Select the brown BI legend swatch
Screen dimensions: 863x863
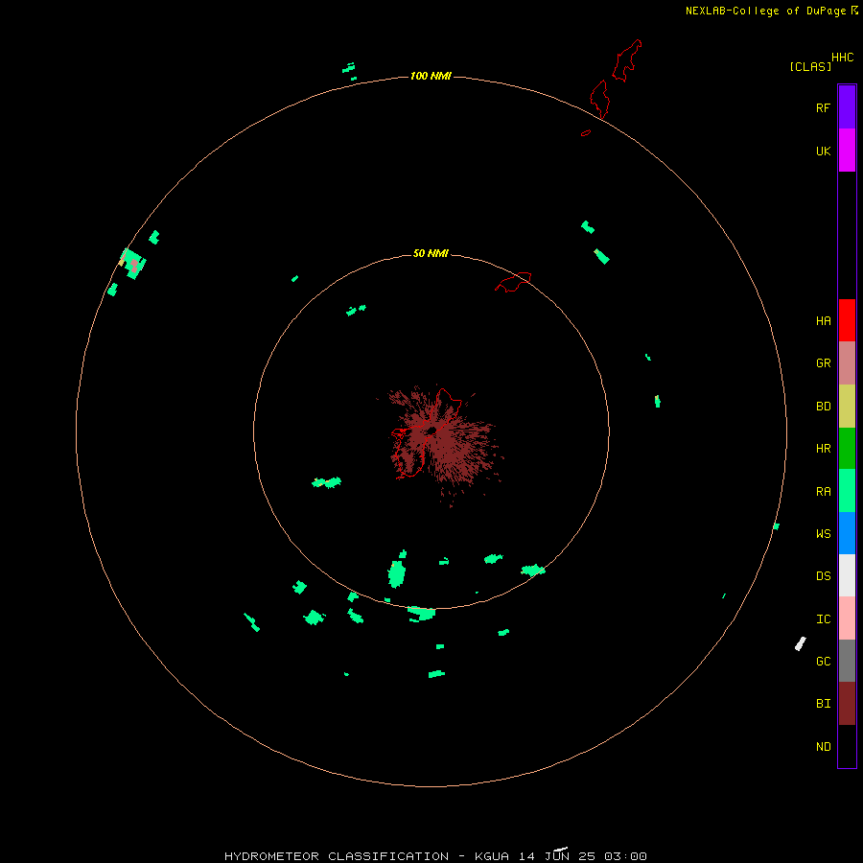point(847,704)
